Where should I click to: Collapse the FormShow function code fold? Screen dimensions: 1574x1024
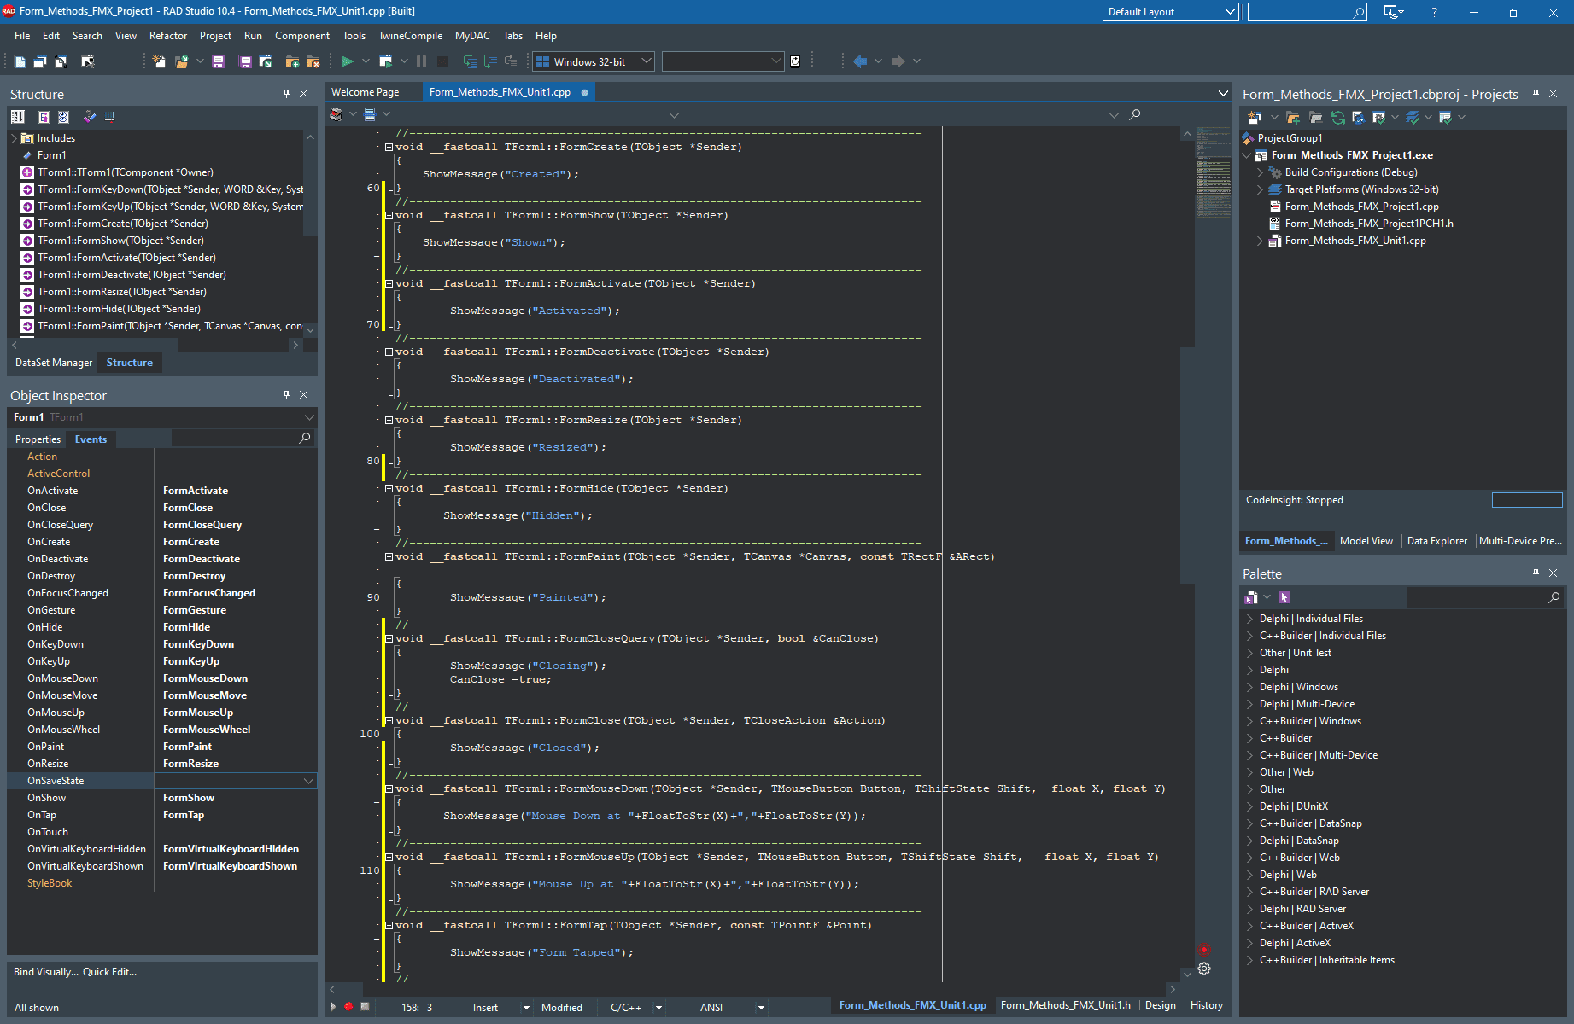389,215
